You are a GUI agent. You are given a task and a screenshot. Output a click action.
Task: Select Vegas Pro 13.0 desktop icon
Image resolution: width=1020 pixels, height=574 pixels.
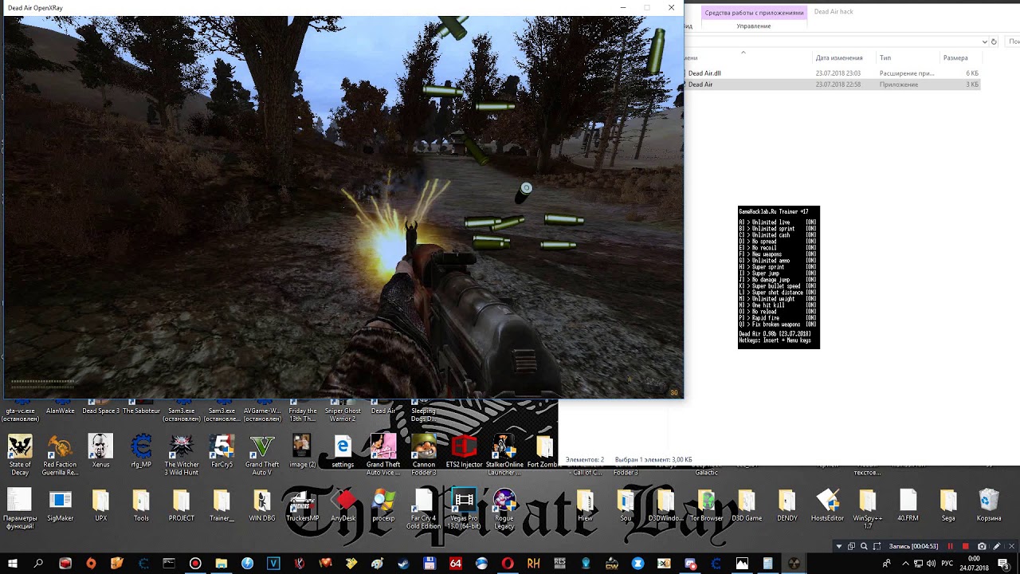[x=464, y=509]
